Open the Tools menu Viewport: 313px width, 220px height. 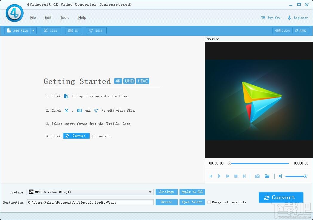point(65,18)
